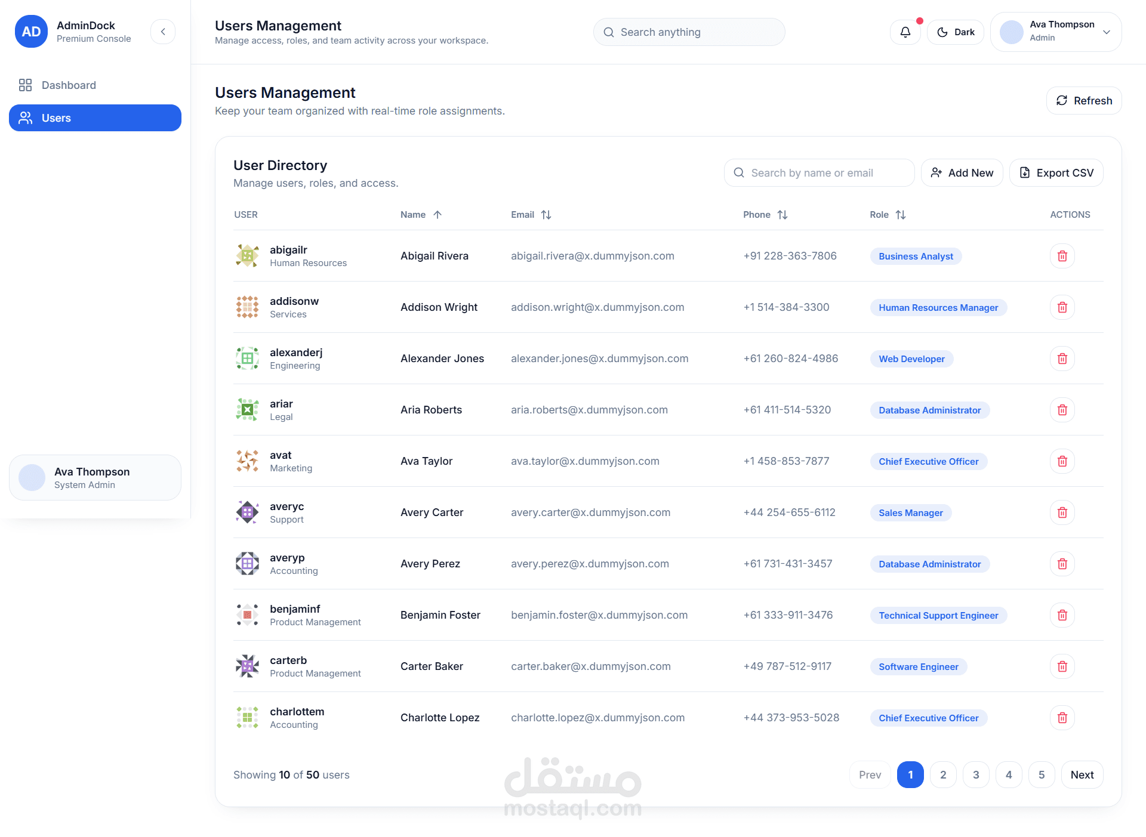The height and width of the screenshot is (837, 1146).
Task: Click trash icon for Ava Taylor
Action: click(1062, 461)
